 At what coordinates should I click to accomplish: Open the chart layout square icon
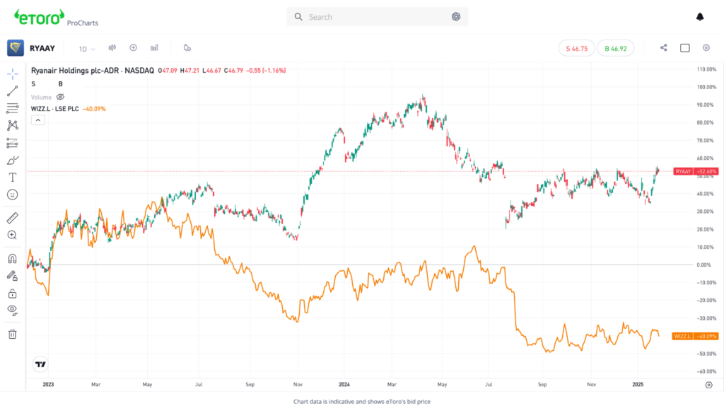[x=684, y=47]
